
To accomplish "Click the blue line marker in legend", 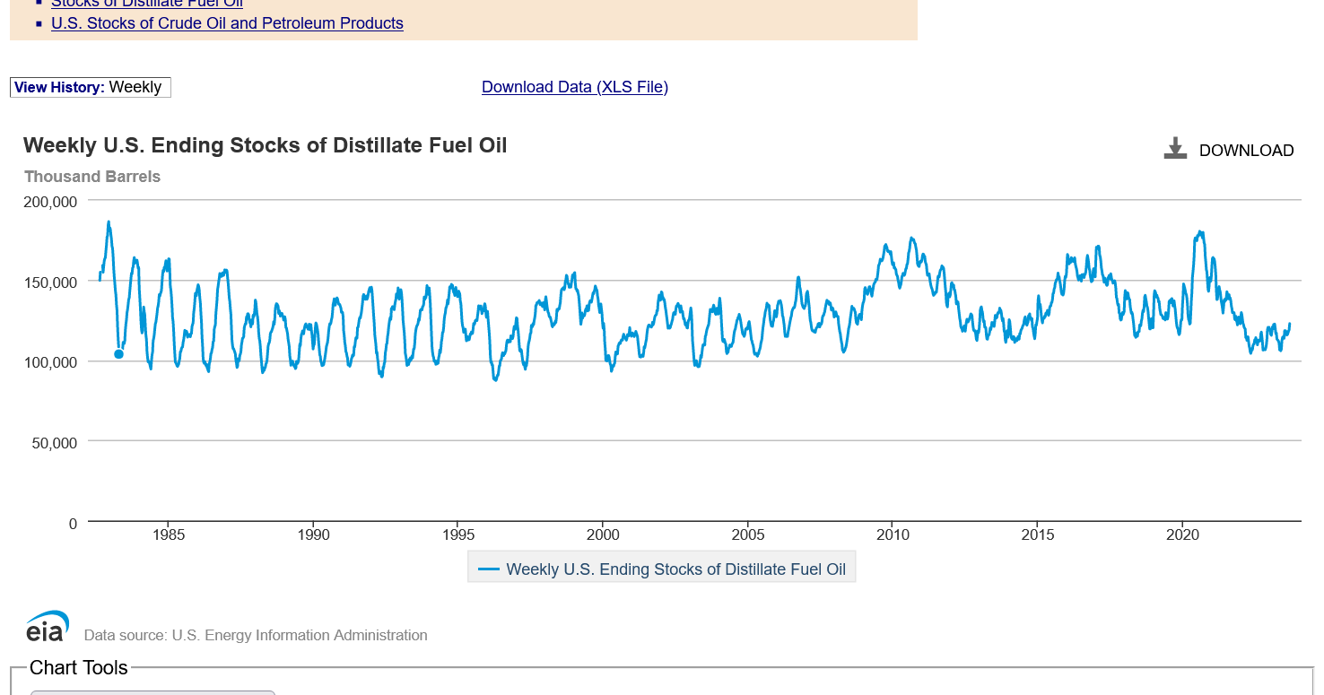I will pos(489,569).
